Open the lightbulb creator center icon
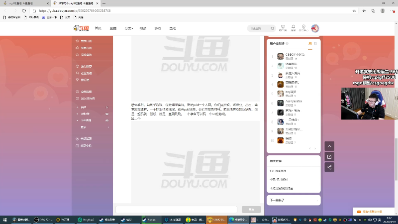 [x=303, y=28]
